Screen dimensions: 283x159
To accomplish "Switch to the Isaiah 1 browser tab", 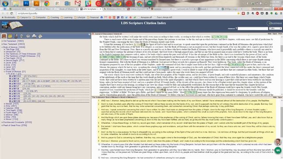I will 208,9.
